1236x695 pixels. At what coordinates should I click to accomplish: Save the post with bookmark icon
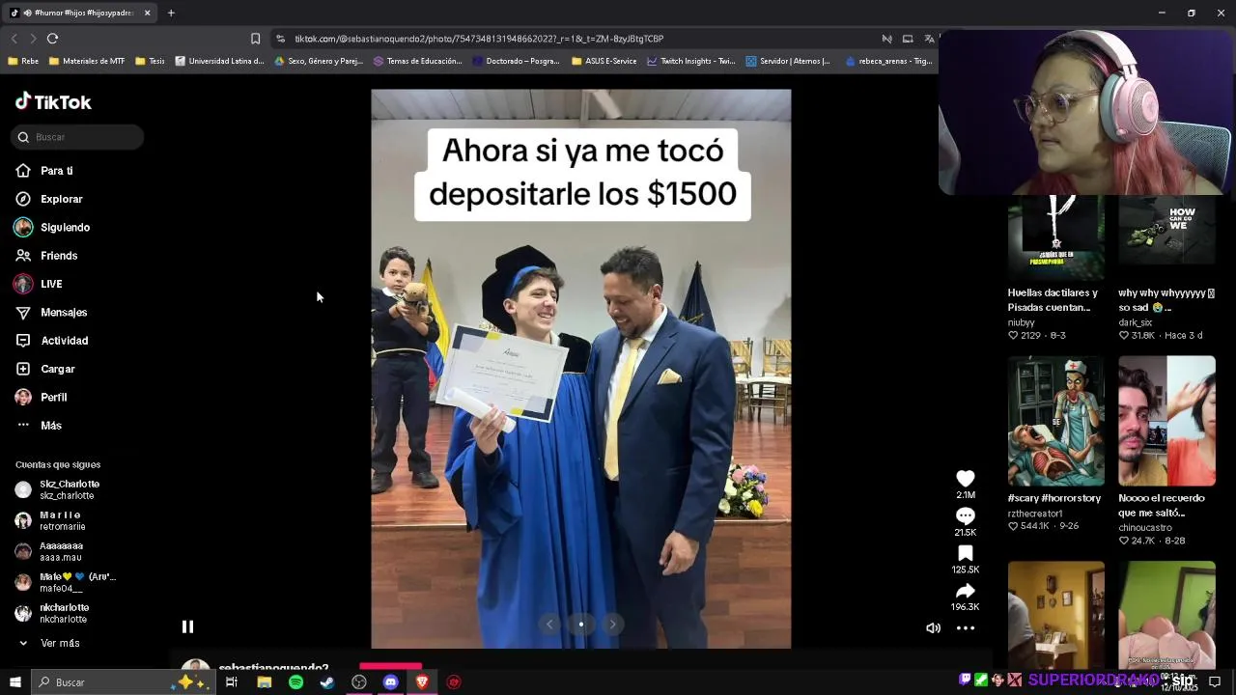[965, 553]
